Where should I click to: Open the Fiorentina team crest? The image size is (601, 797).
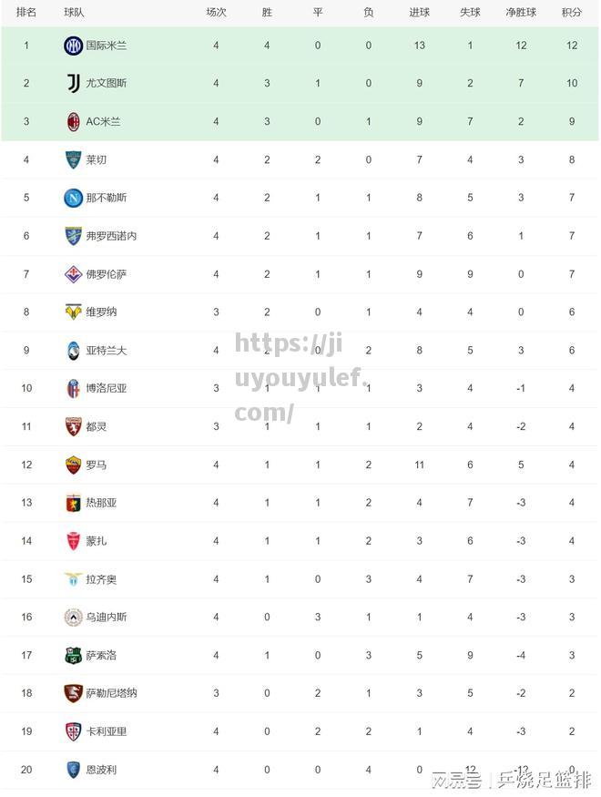coord(73,274)
